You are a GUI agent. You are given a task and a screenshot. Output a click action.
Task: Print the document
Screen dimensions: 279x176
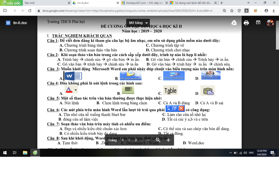point(246,23)
